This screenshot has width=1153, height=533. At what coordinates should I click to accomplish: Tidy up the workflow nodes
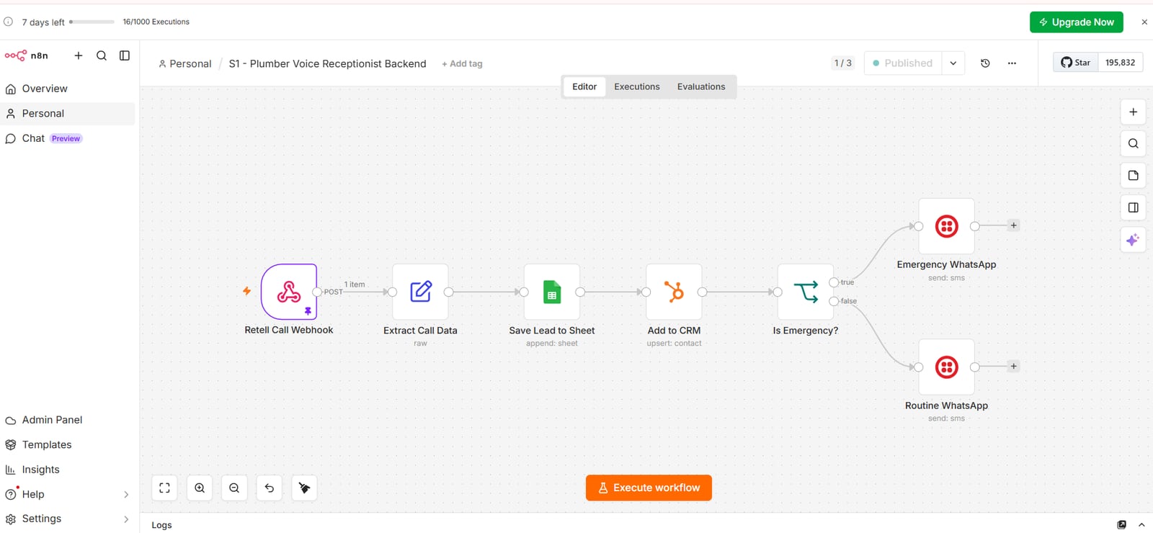pyautogui.click(x=304, y=488)
